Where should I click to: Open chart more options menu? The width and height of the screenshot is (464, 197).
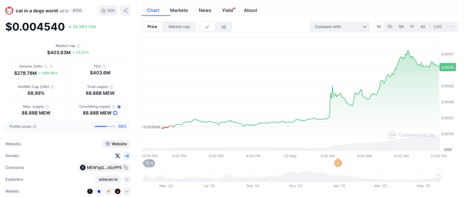pyautogui.click(x=453, y=27)
